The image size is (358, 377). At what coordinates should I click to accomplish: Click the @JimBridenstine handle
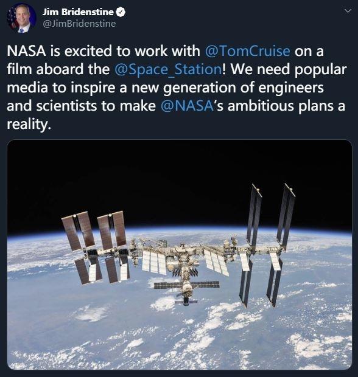(79, 24)
